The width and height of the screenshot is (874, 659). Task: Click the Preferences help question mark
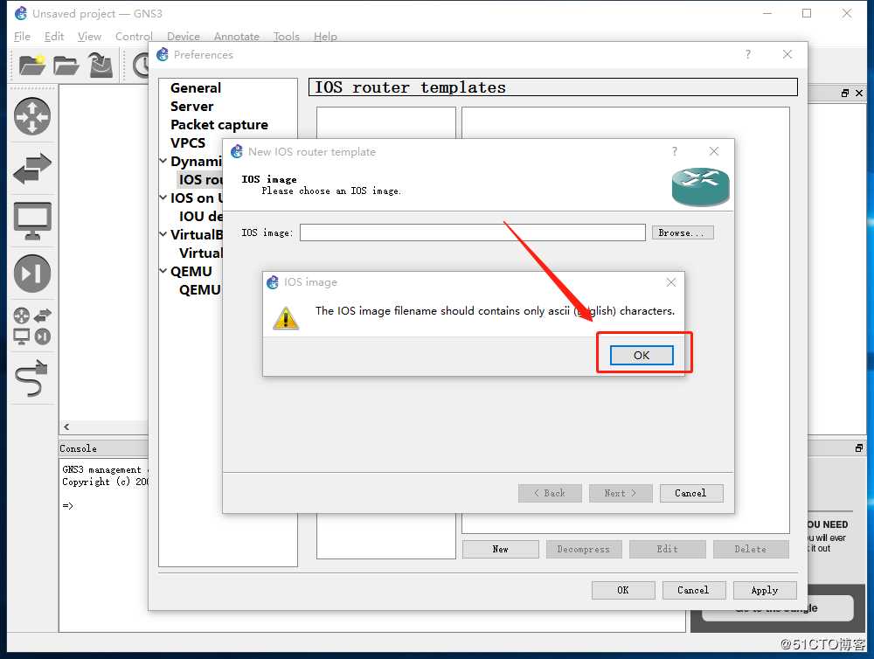[748, 54]
